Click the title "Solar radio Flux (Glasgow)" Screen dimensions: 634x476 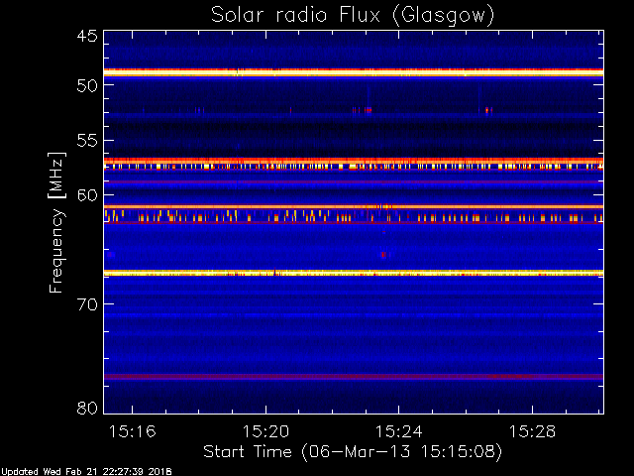pyautogui.click(x=353, y=16)
